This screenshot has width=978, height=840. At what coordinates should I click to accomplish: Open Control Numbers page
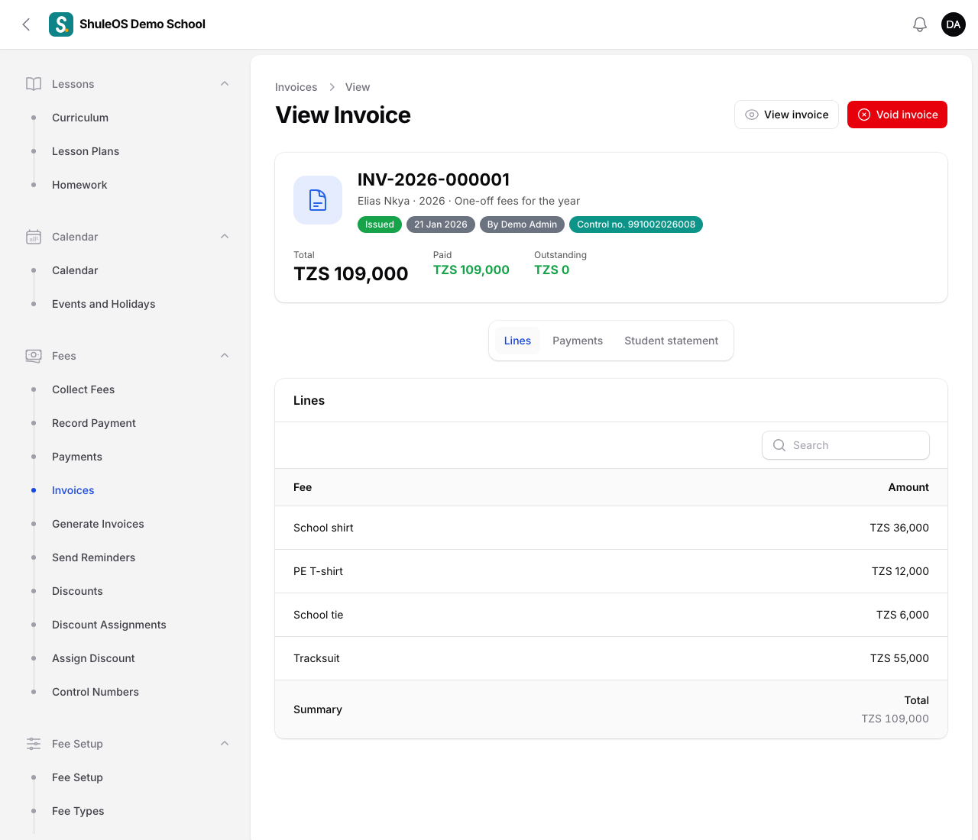96,692
